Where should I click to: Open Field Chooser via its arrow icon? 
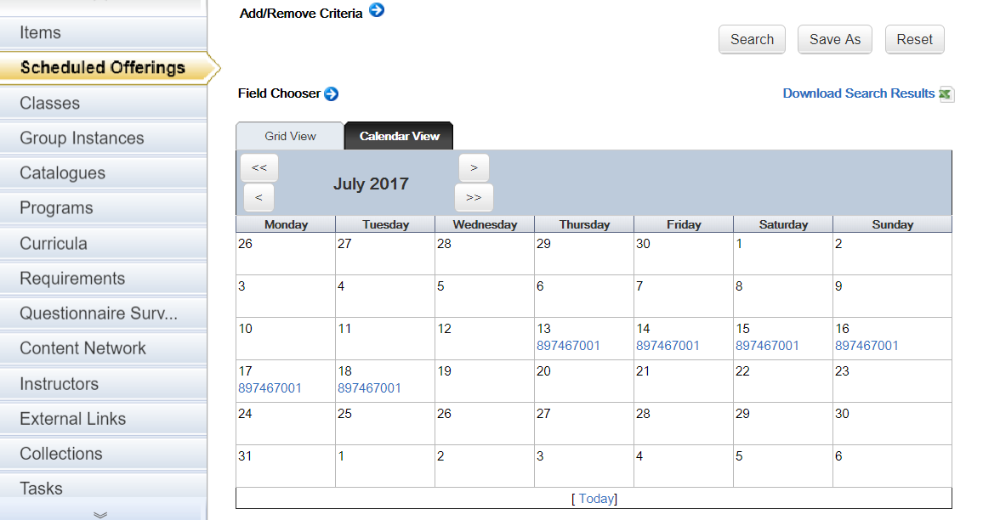click(331, 94)
